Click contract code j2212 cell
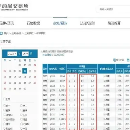This screenshot has width=130, height=130. pyautogui.click(x=53, y=105)
